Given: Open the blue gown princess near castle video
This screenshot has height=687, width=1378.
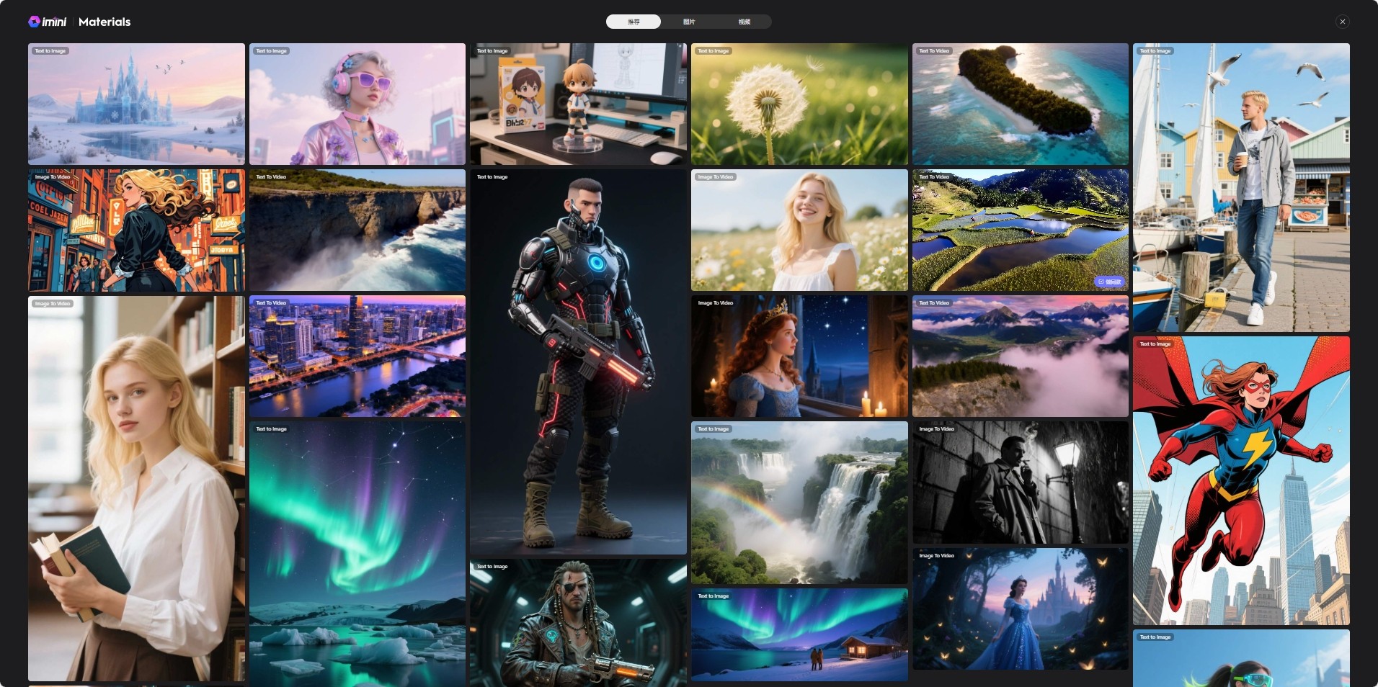Looking at the screenshot, I should click(1021, 609).
